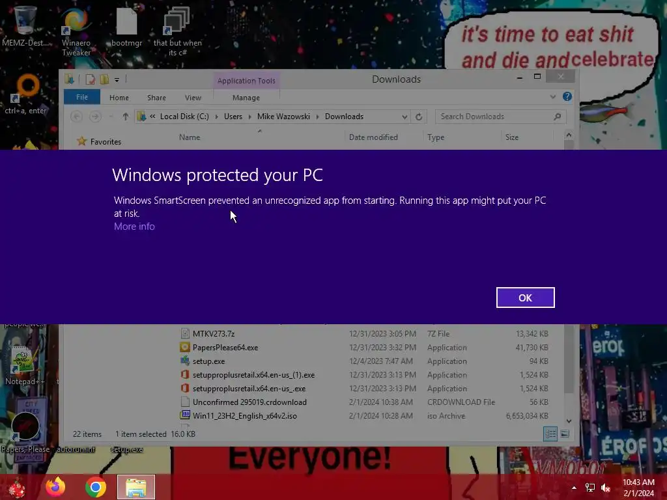Click the Explorer Forward arrow button
This screenshot has width=667, height=500.
click(95, 117)
